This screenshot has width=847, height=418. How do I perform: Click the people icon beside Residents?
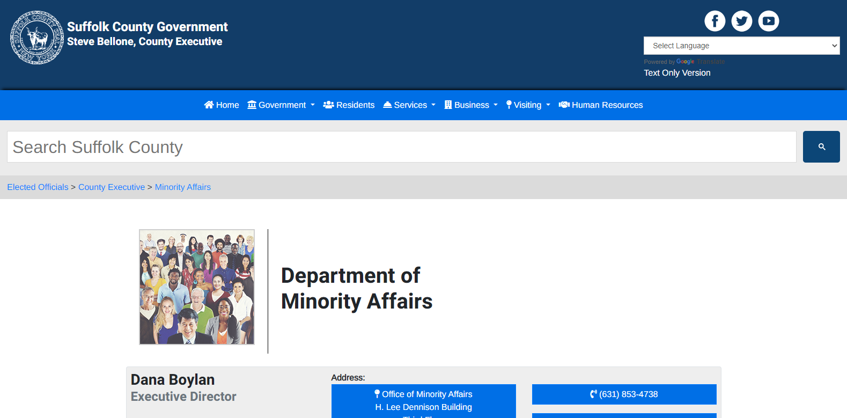pyautogui.click(x=328, y=105)
